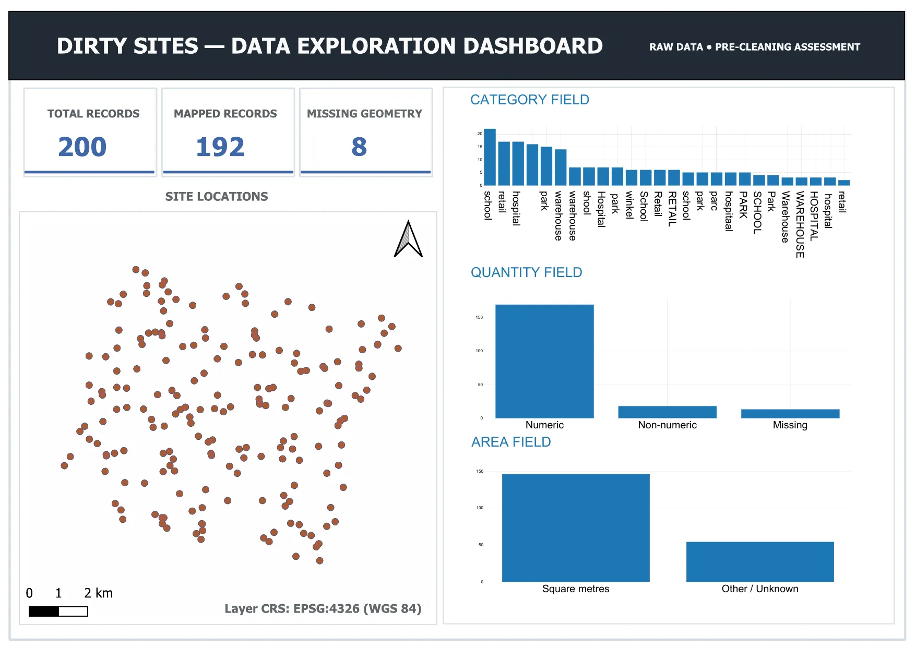Click the 'Square metres' axis label
916x648 pixels.
click(x=576, y=589)
